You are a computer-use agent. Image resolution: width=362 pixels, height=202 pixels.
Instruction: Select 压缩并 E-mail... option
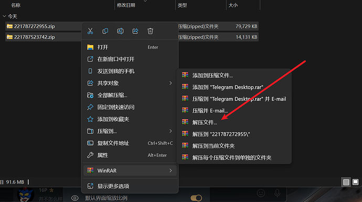pos(234,111)
